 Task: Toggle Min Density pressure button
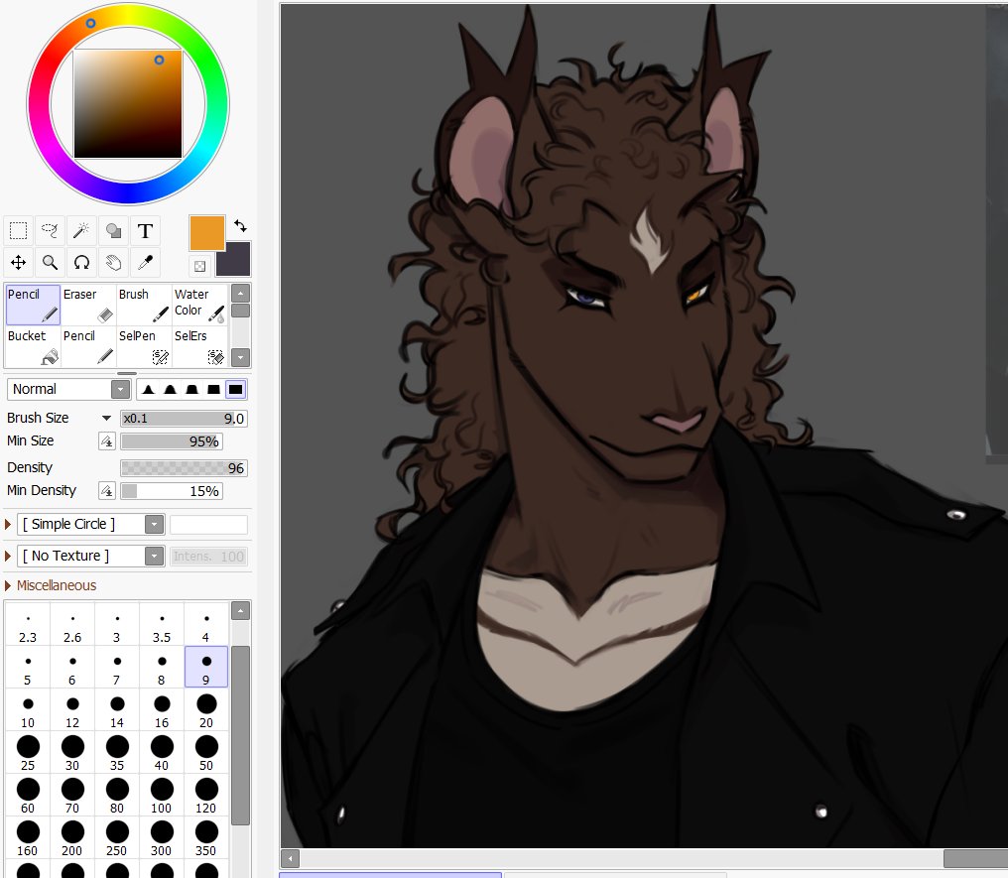[107, 491]
